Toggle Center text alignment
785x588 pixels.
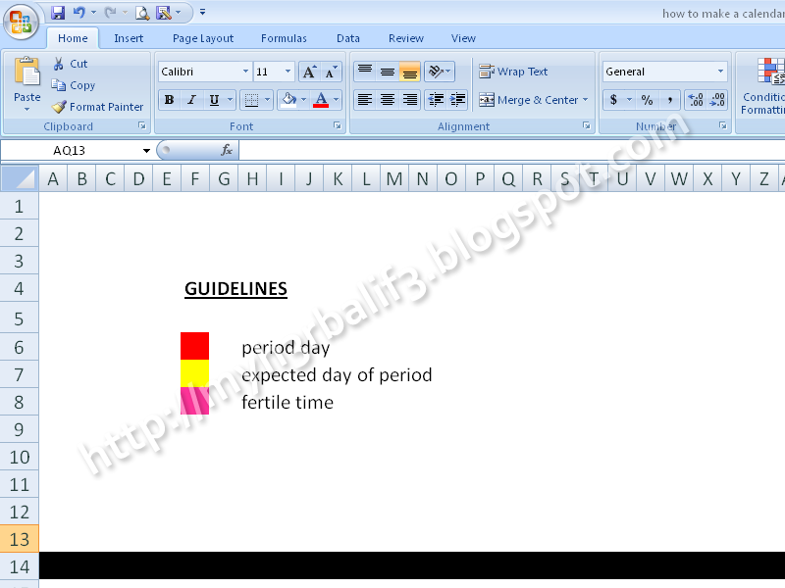tap(388, 100)
